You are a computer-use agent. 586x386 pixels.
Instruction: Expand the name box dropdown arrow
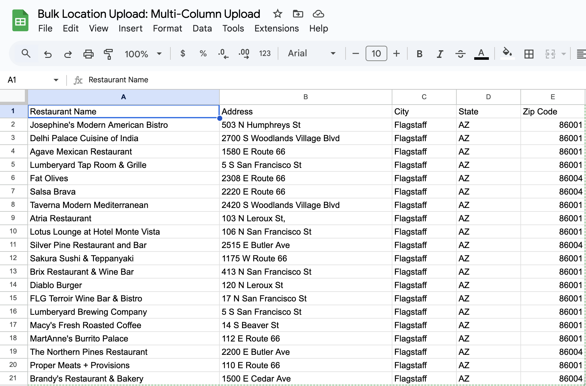click(56, 80)
